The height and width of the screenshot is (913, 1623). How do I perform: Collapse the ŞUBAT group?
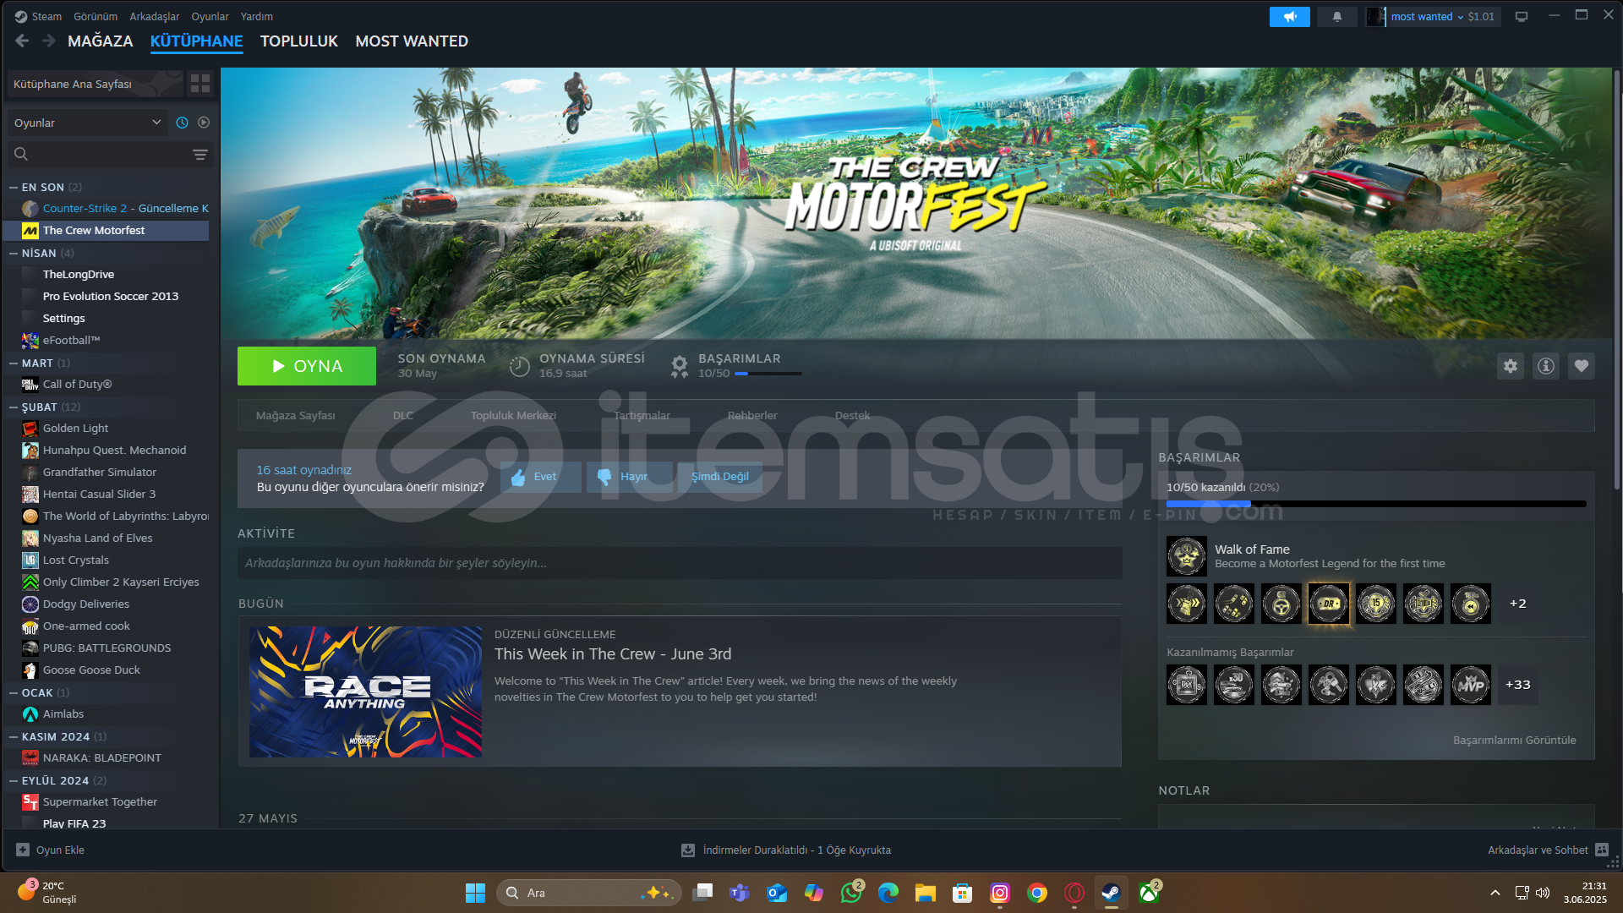pyautogui.click(x=14, y=407)
